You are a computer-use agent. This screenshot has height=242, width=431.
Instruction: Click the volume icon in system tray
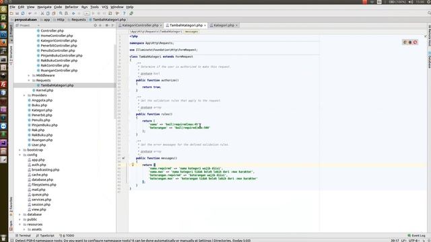coord(410,2)
